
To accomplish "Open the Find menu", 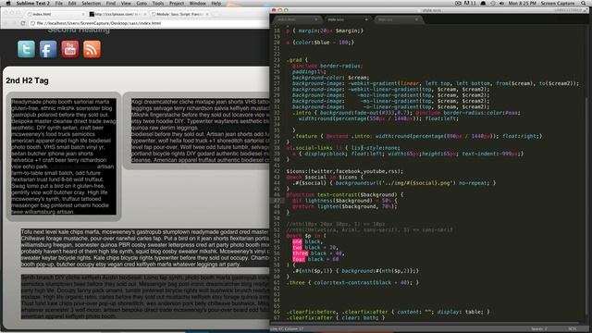I will pos(111,3).
